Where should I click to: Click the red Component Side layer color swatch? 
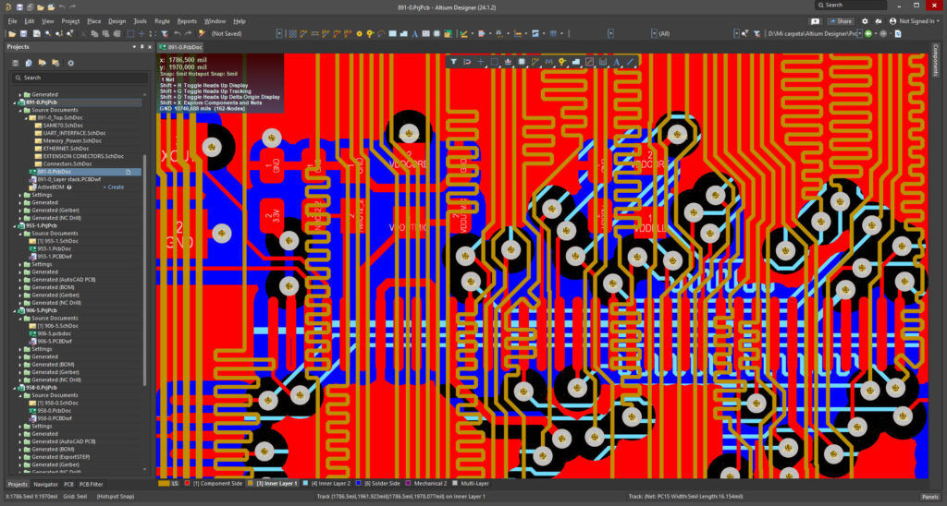185,483
